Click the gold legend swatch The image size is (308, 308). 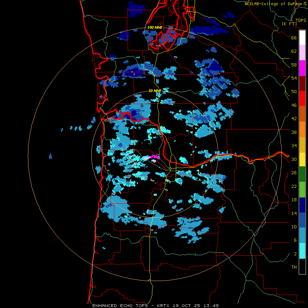pos(302,145)
